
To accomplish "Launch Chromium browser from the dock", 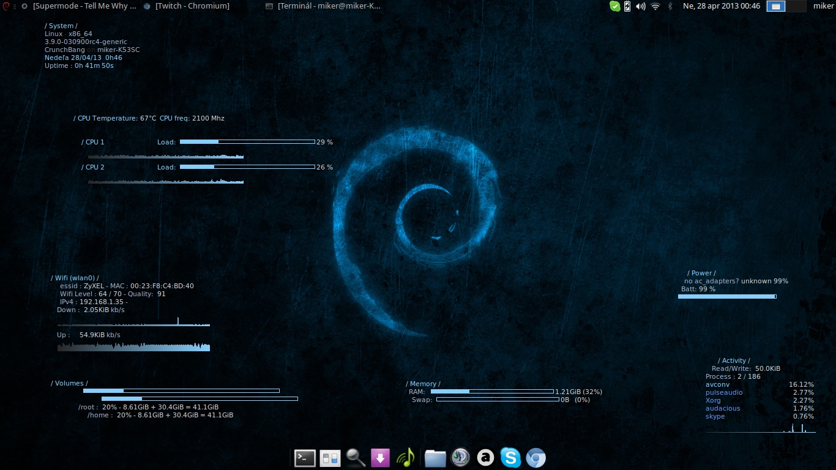I will 536,458.
